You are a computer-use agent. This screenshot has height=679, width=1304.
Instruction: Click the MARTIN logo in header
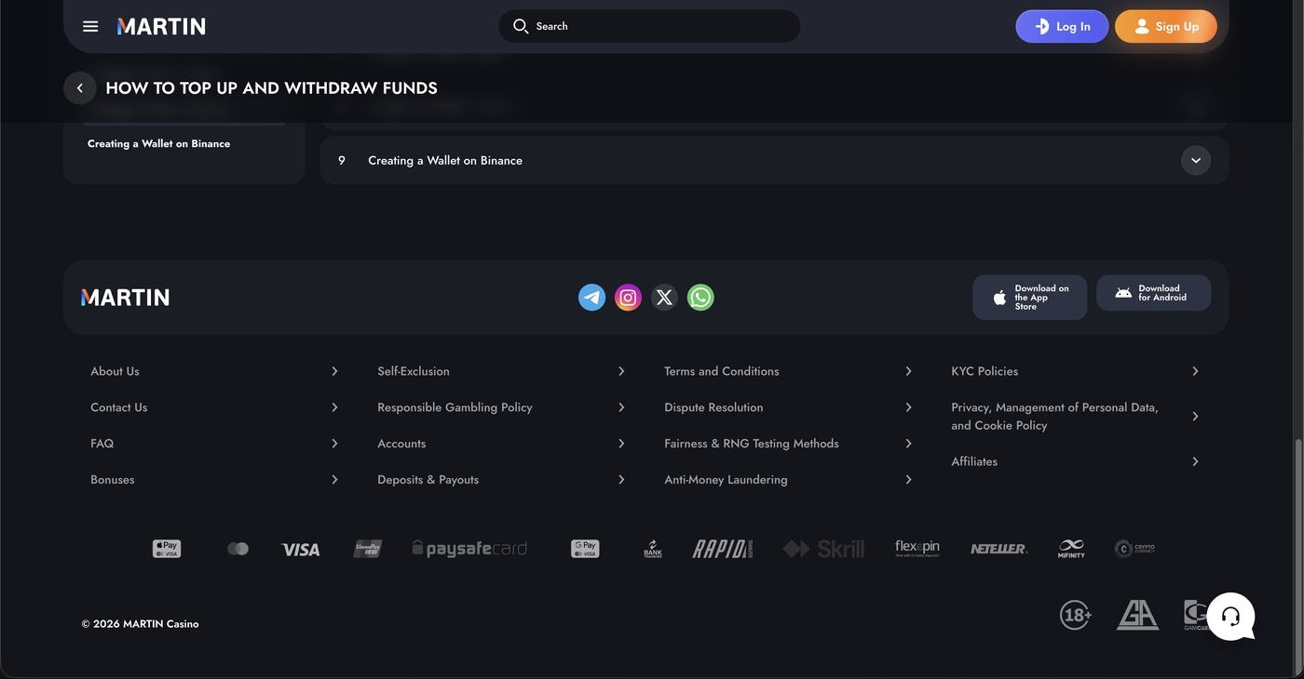161,26
